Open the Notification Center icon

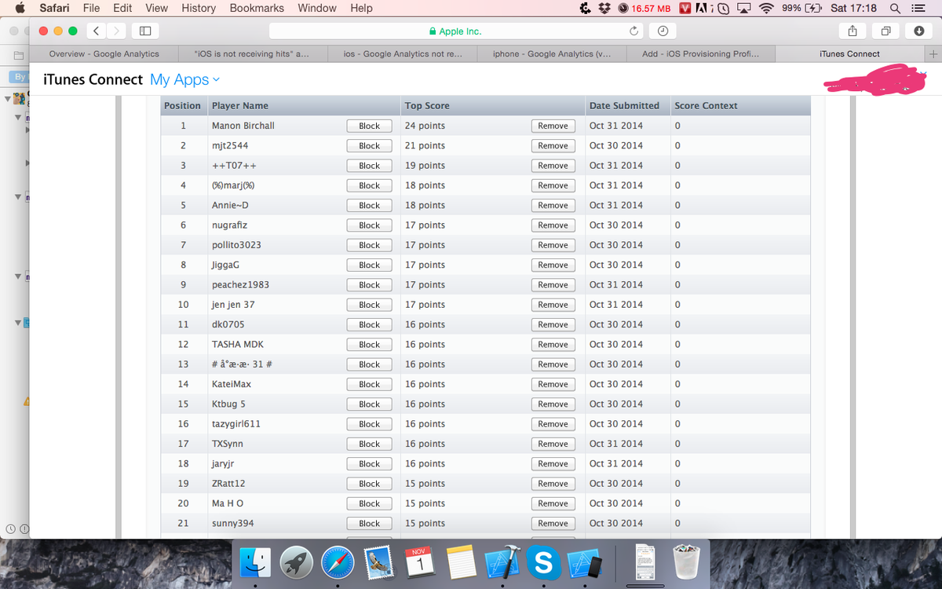point(917,8)
